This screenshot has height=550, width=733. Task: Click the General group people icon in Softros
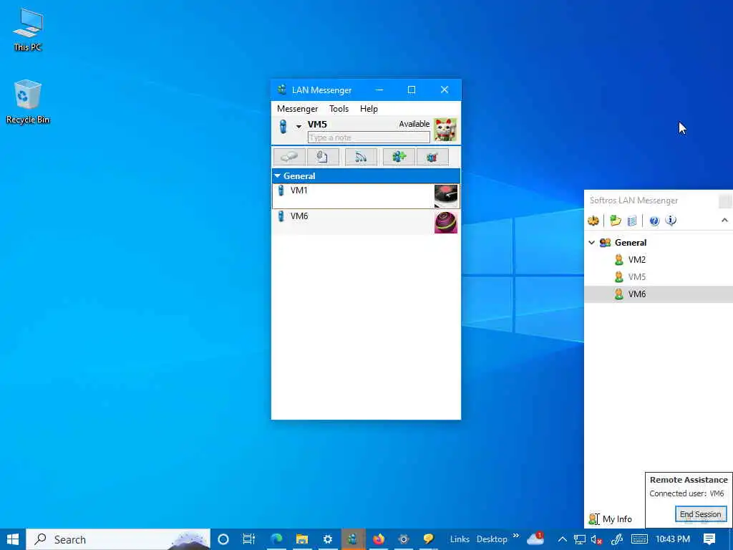coord(606,242)
